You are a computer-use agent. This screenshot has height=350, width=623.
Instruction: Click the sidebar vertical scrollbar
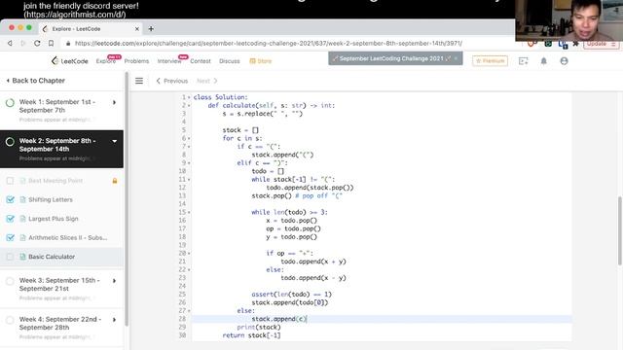pyautogui.click(x=127, y=198)
